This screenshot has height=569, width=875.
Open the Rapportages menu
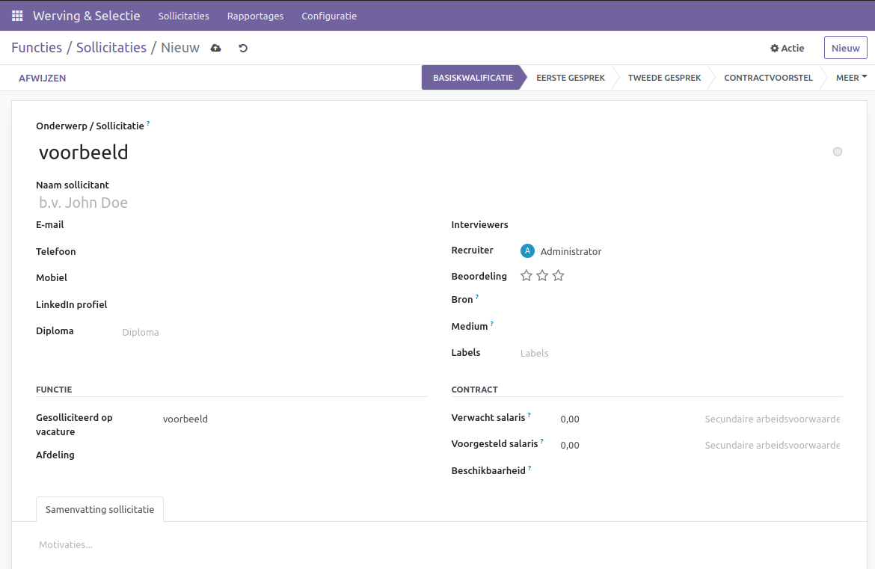(255, 16)
